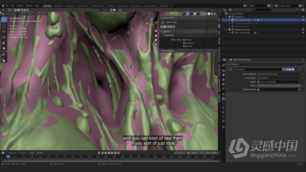The width and height of the screenshot is (306, 172).
Task: Click the play animation button
Action: click(x=112, y=153)
